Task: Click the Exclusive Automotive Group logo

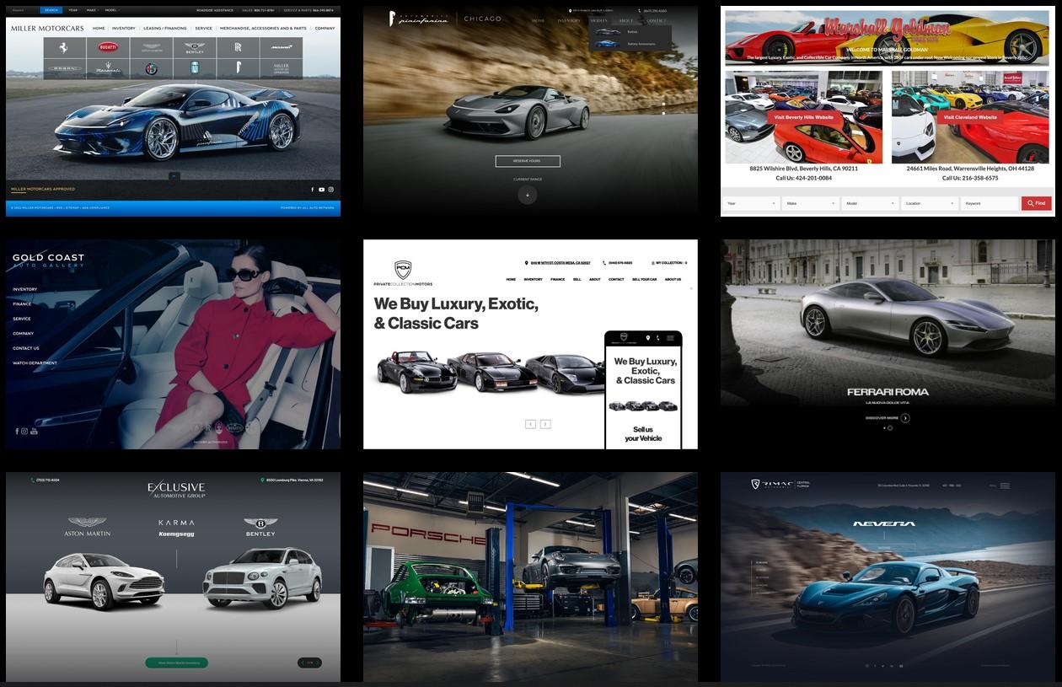Action: [176, 488]
